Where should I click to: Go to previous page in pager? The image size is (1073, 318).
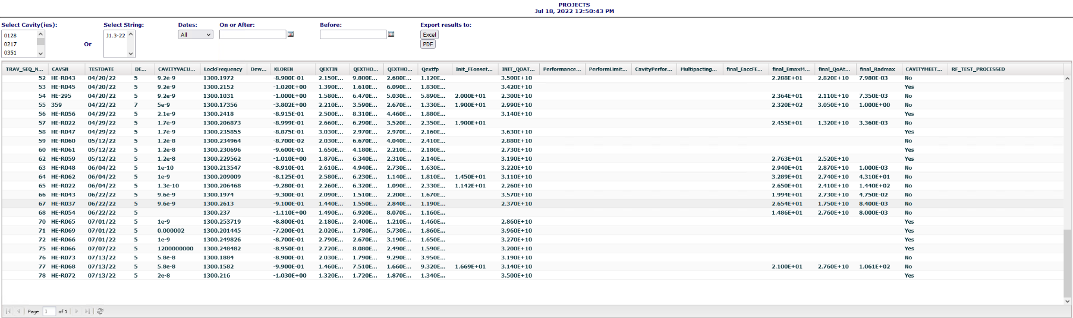pos(18,311)
